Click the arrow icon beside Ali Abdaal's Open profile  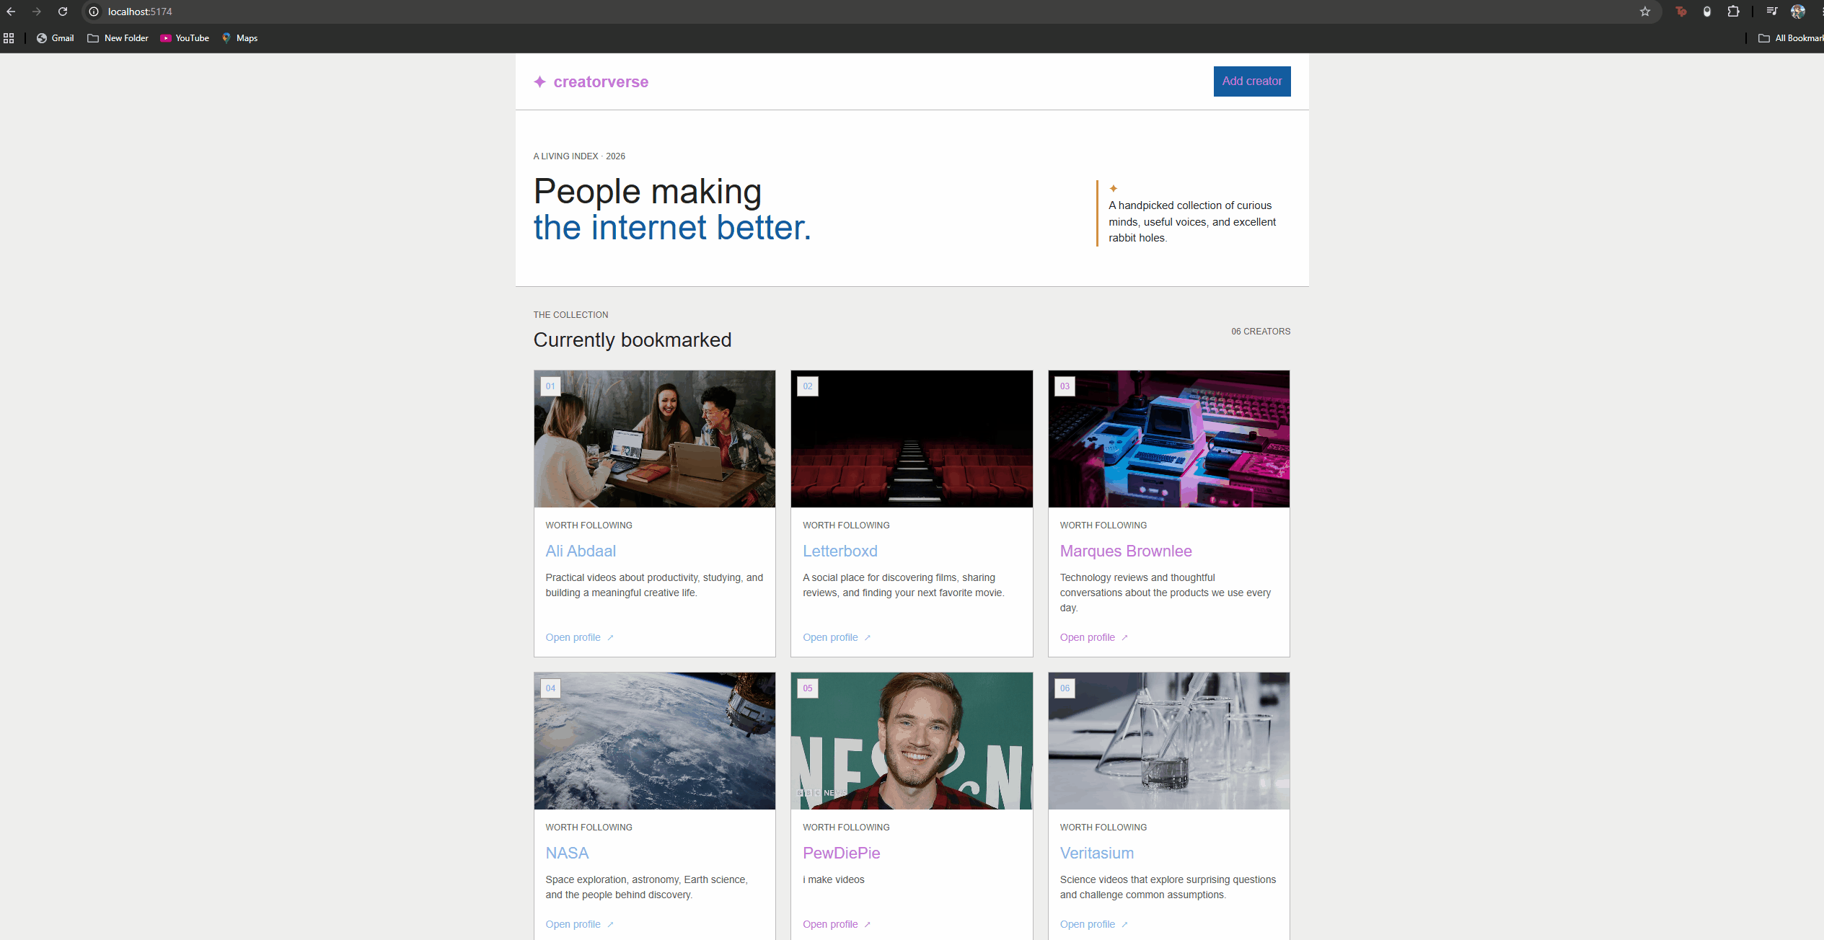(x=610, y=638)
